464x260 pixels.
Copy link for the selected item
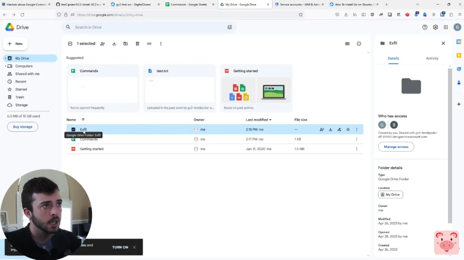tap(149, 43)
